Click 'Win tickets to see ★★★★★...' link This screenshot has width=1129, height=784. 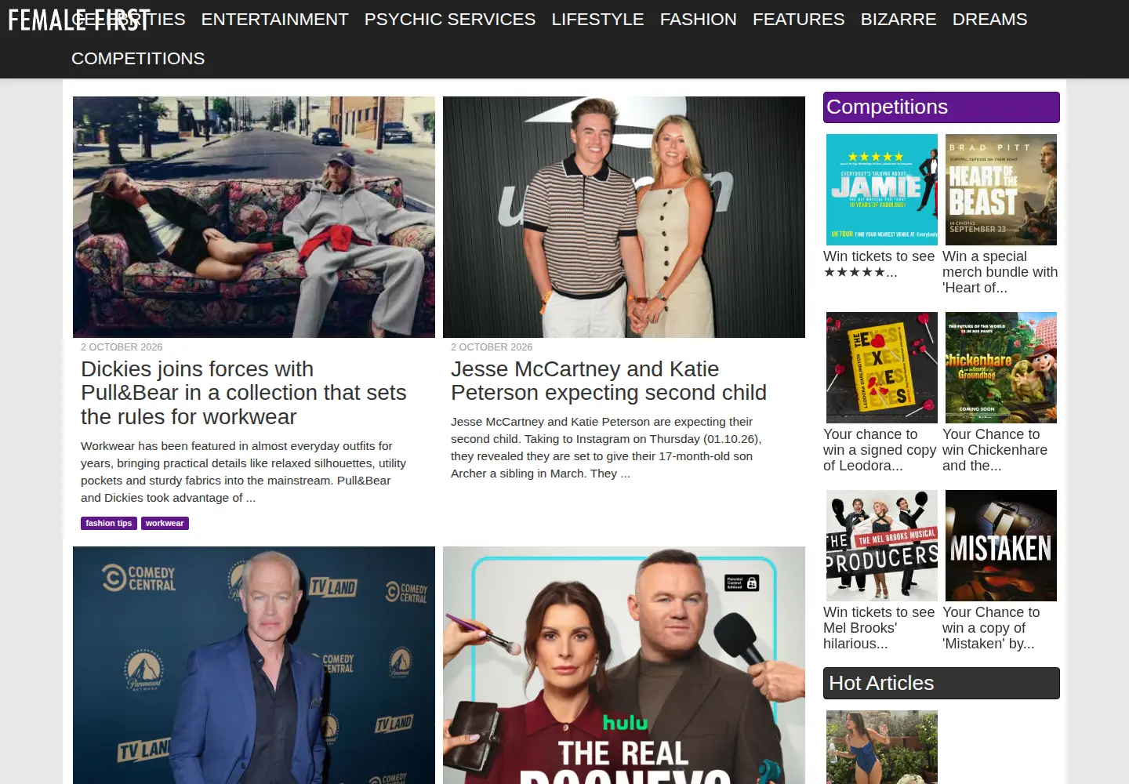[x=879, y=264]
